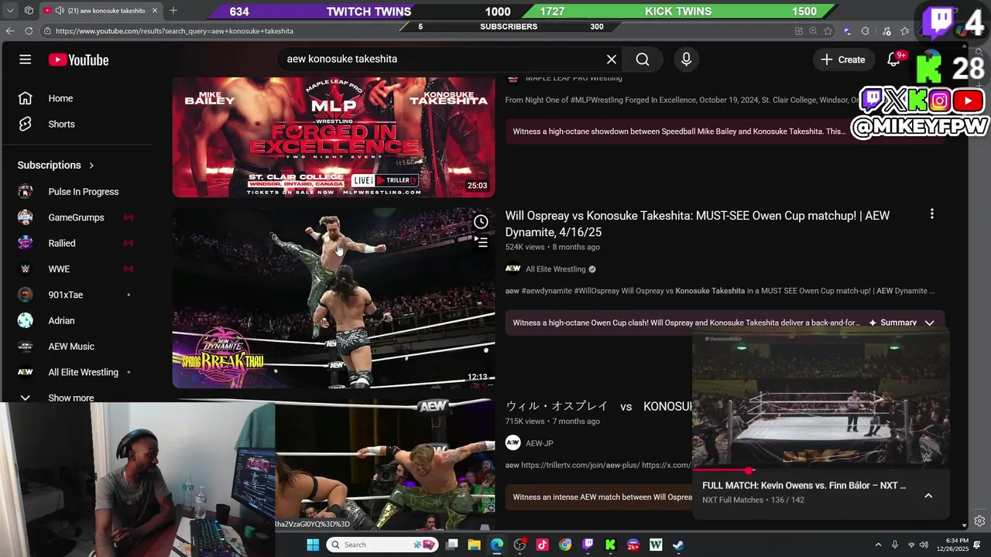Image resolution: width=991 pixels, height=557 pixels.
Task: Click the Create button
Action: tap(843, 60)
